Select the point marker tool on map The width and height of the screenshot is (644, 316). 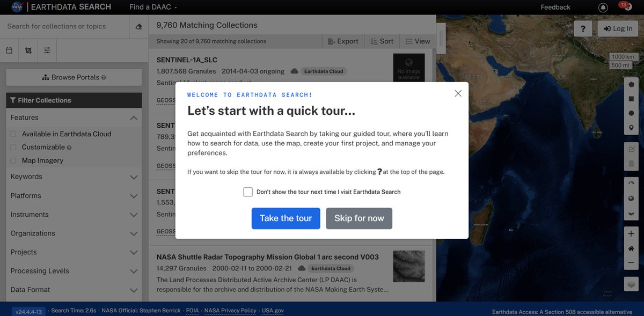pyautogui.click(x=631, y=127)
